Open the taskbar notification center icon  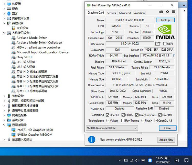click(x=186, y=160)
